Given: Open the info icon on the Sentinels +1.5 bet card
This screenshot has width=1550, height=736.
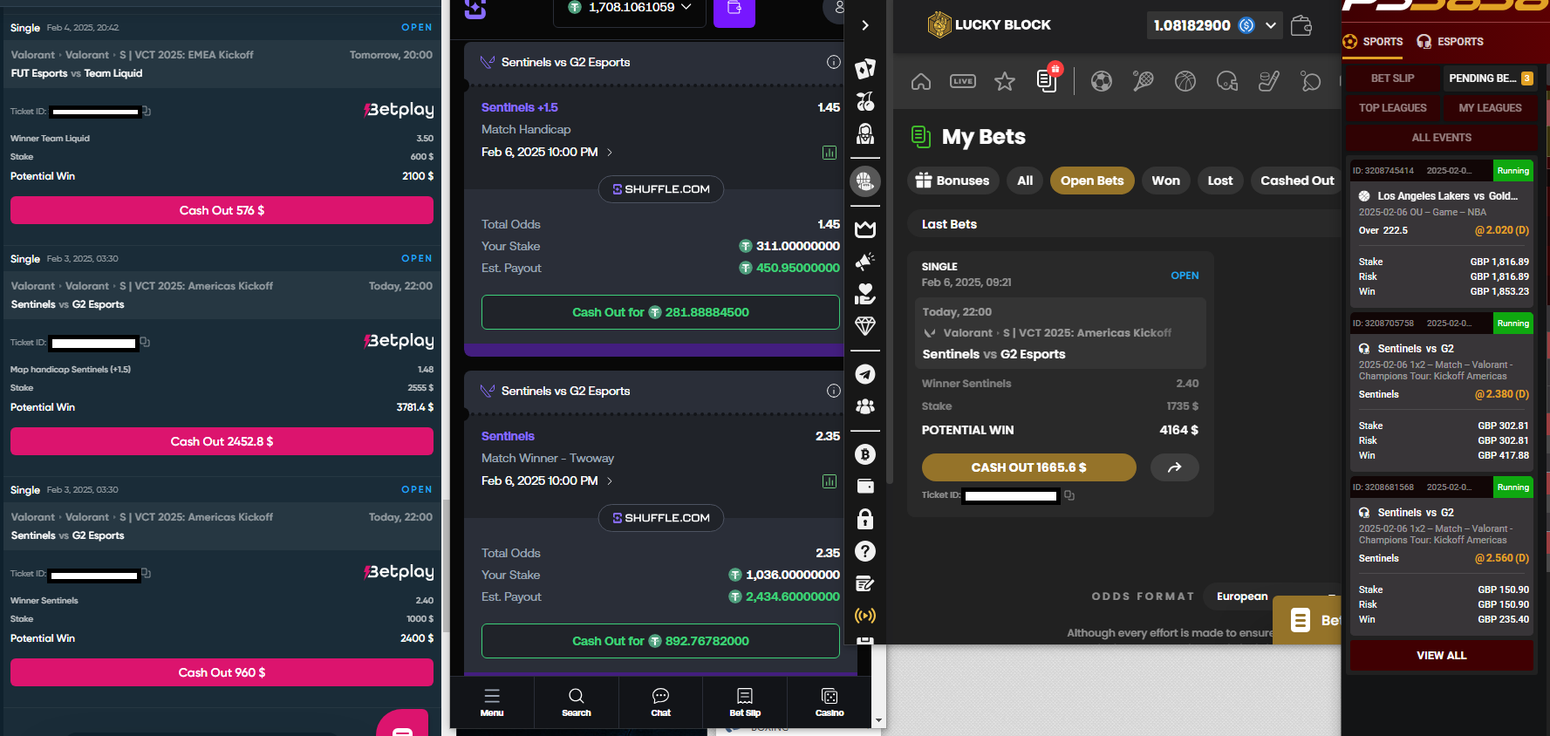Looking at the screenshot, I should [x=834, y=62].
